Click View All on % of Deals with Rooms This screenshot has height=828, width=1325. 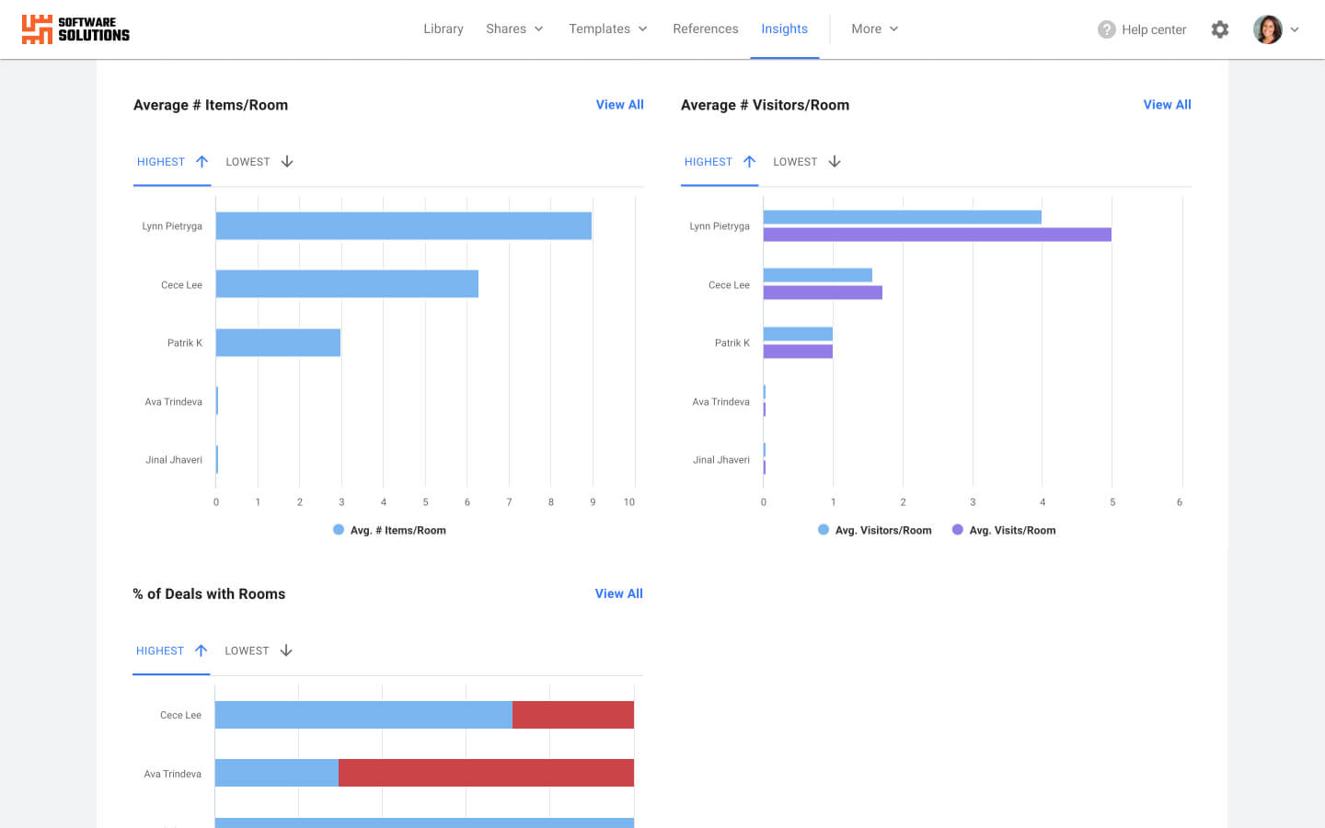pyautogui.click(x=618, y=593)
